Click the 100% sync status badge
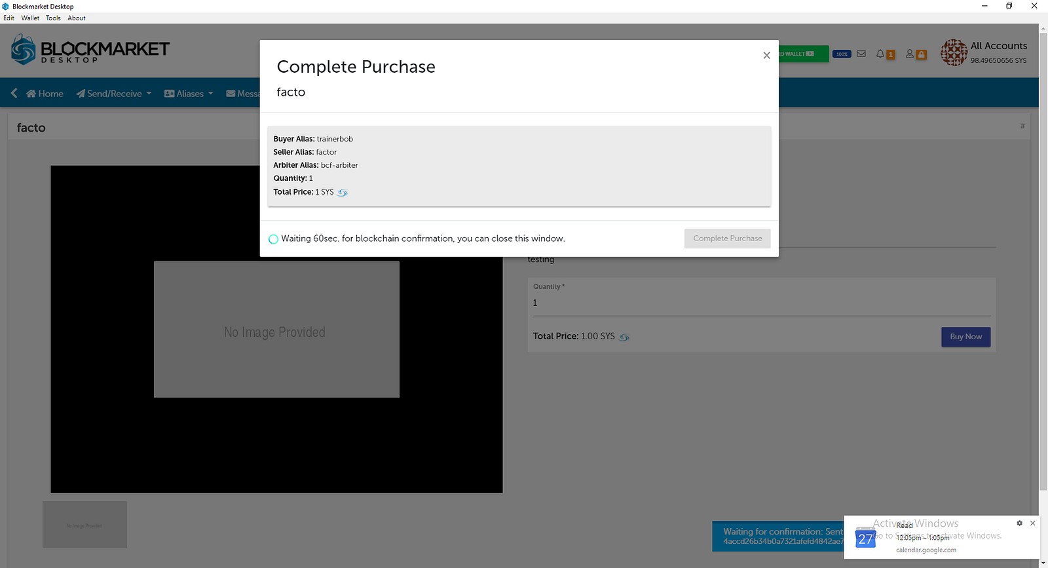Screen dimensions: 1048x568 [842, 54]
